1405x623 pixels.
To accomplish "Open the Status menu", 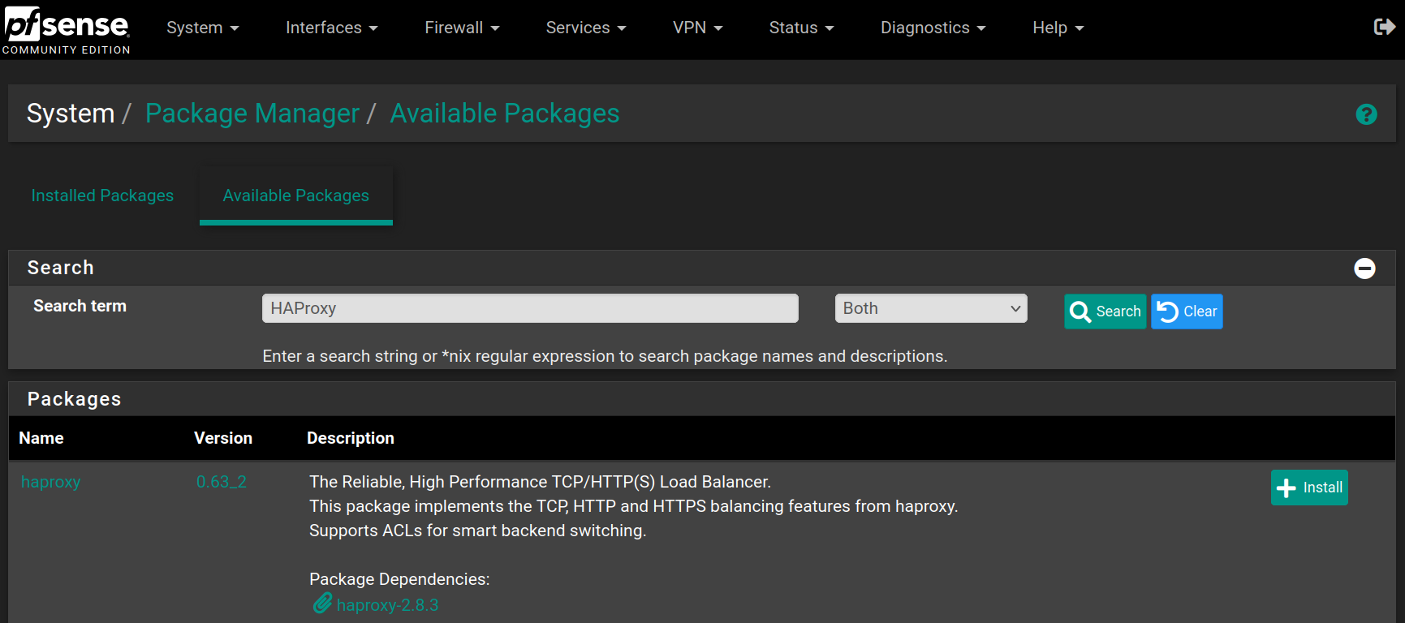I will coord(802,28).
